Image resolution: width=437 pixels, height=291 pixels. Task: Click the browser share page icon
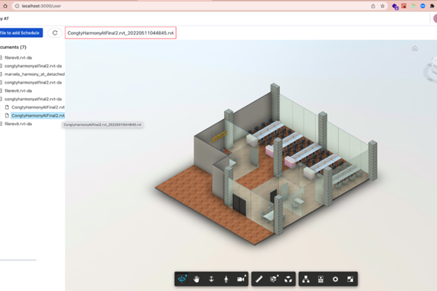point(373,6)
